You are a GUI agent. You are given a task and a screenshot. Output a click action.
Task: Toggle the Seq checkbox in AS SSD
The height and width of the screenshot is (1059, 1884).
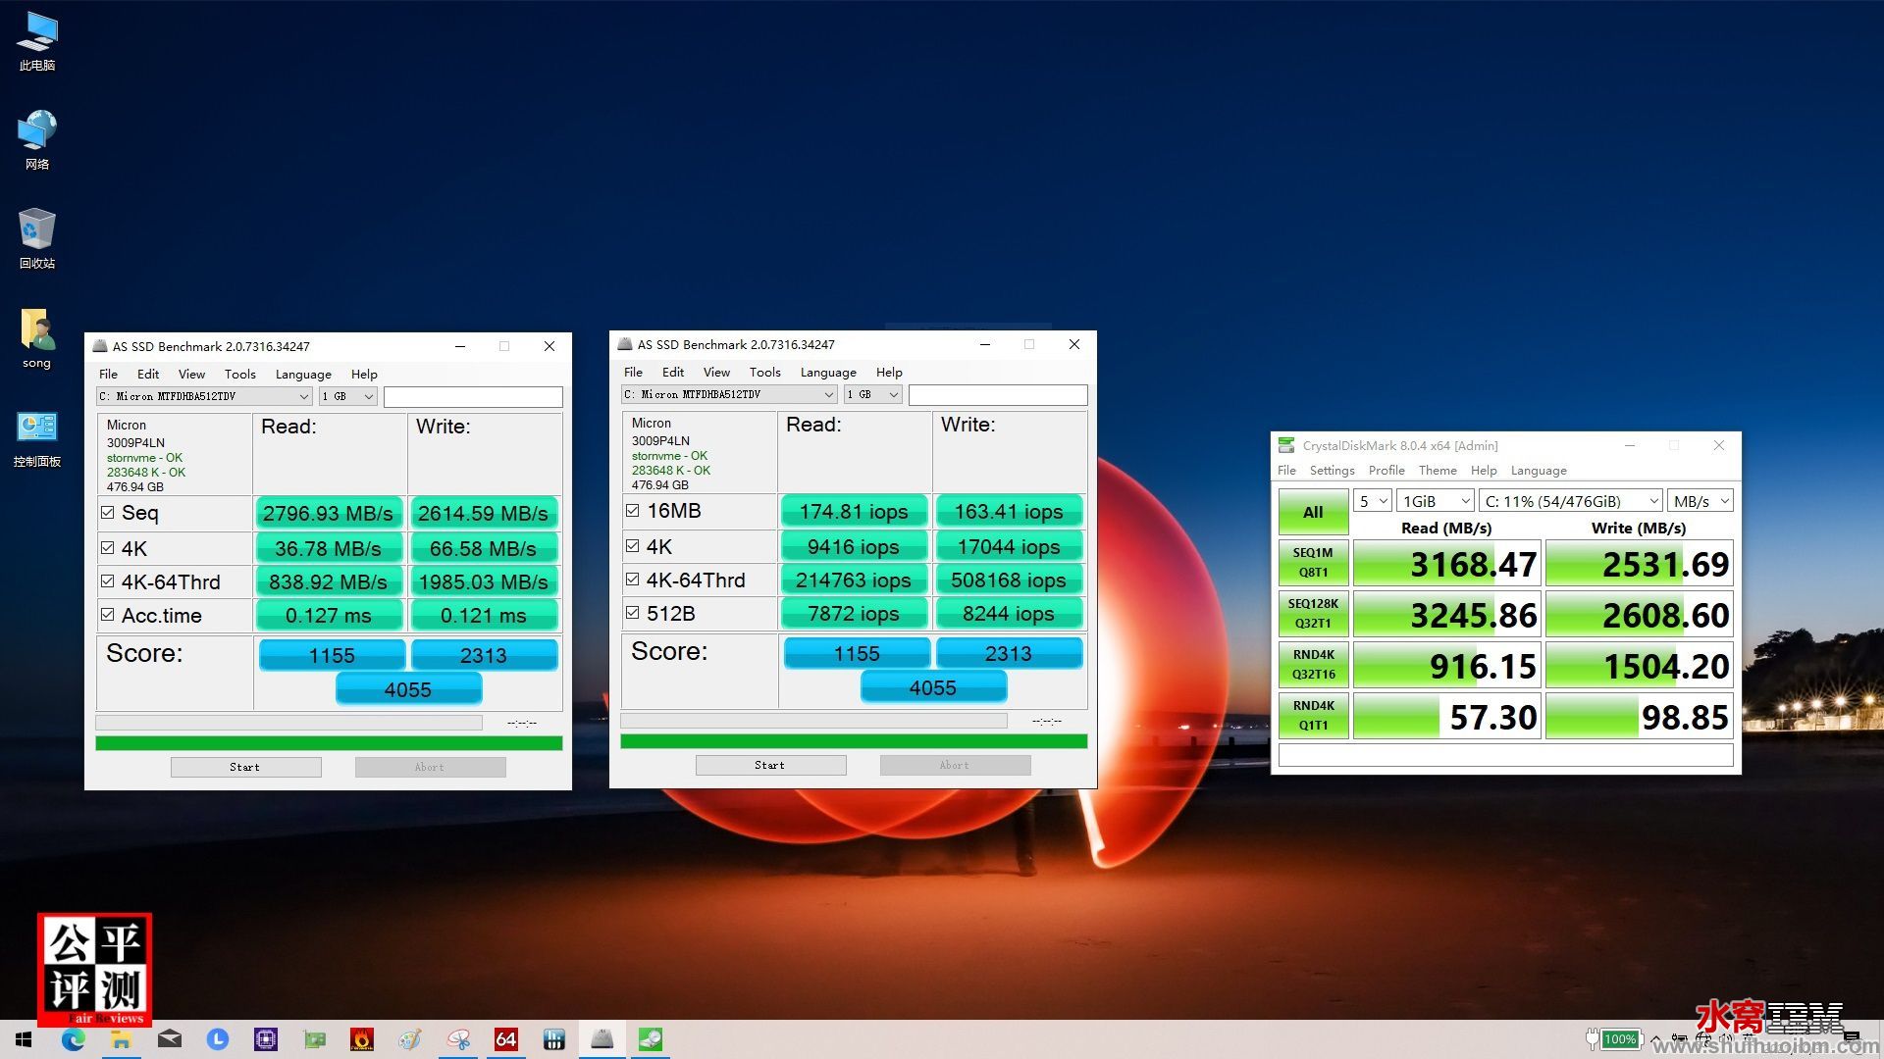[108, 512]
